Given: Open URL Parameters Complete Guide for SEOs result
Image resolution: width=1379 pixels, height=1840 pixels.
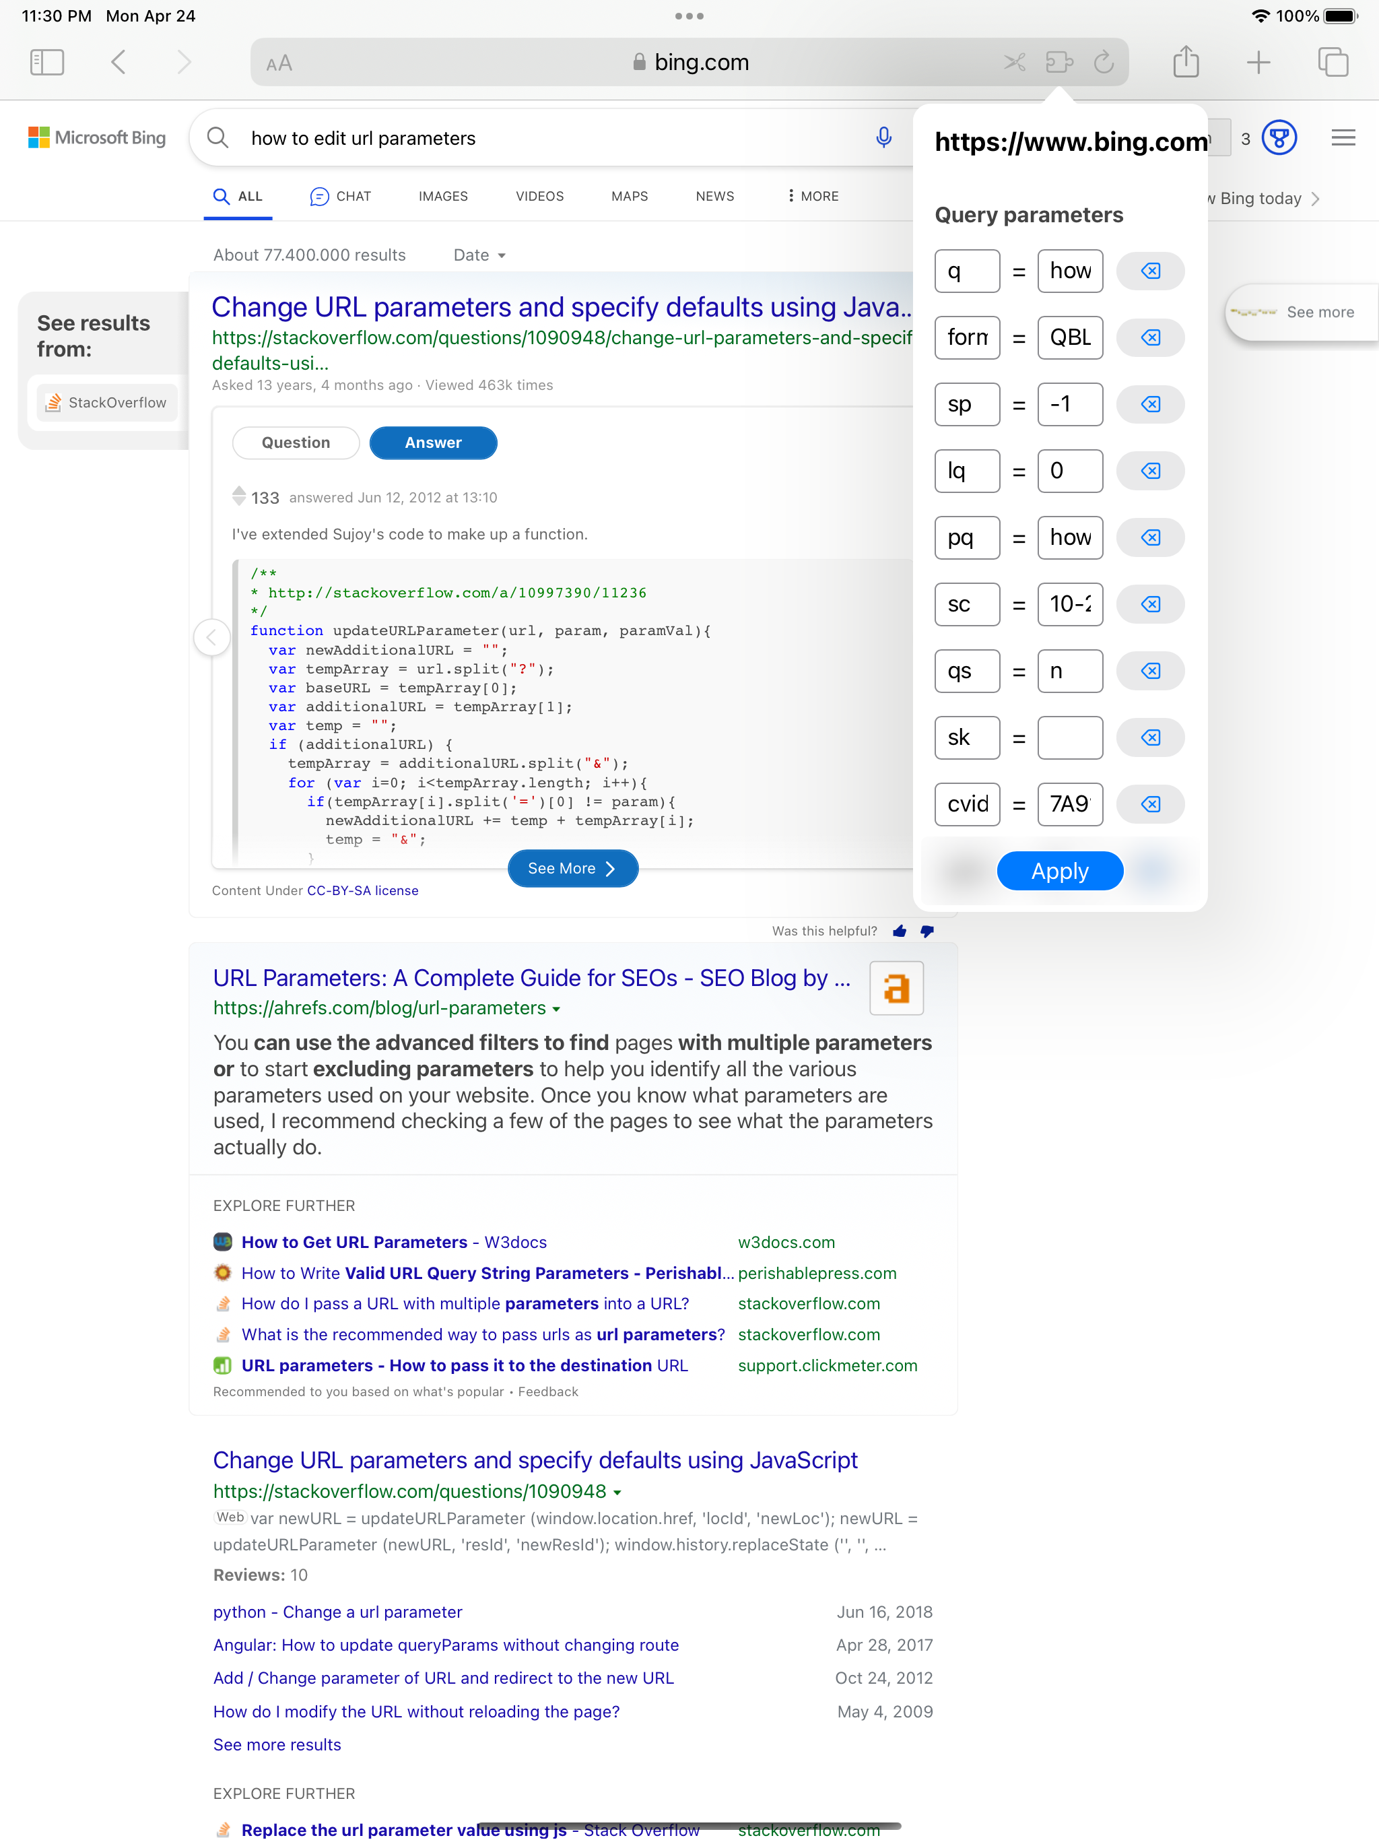Looking at the screenshot, I should point(533,978).
